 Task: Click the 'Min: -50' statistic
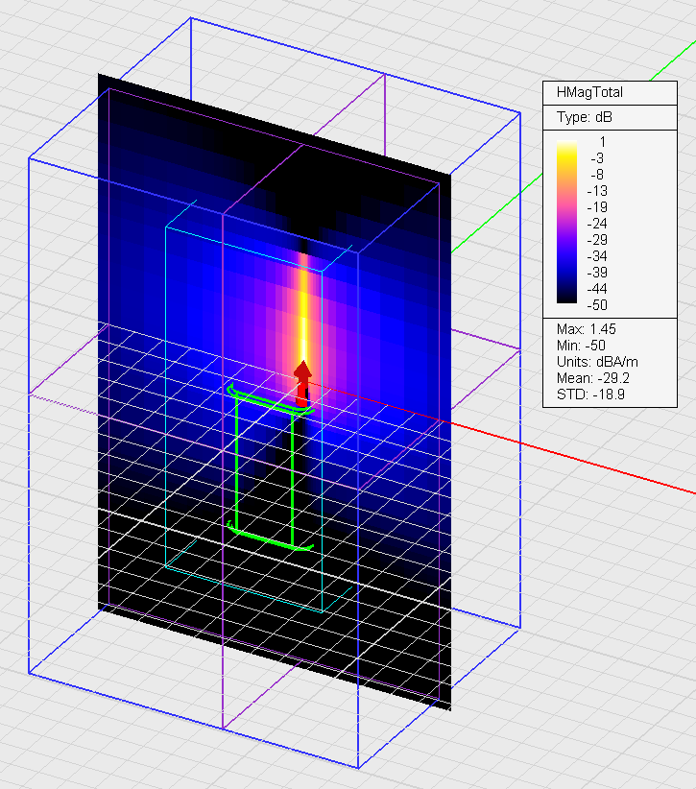pyautogui.click(x=582, y=346)
